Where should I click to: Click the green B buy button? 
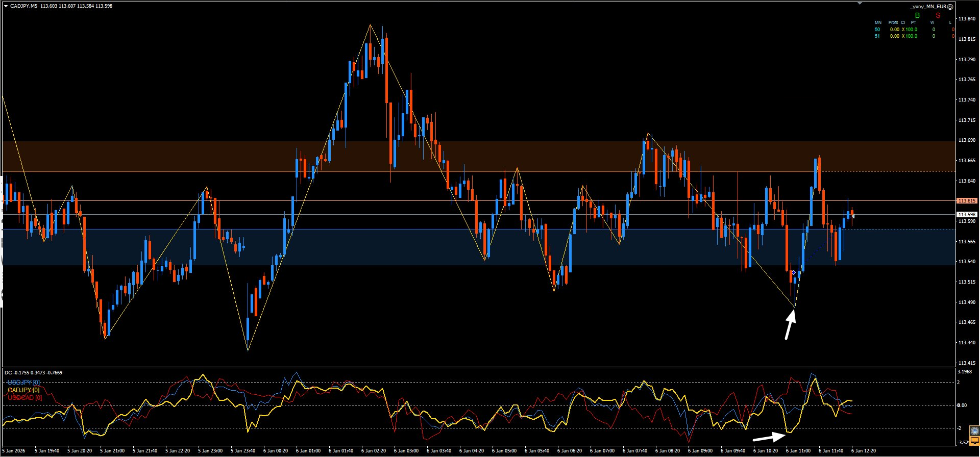pyautogui.click(x=917, y=16)
